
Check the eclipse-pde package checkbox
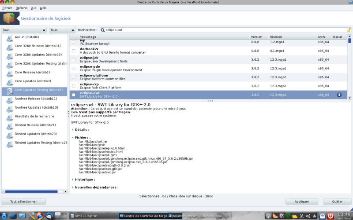pyautogui.click(x=74, y=68)
